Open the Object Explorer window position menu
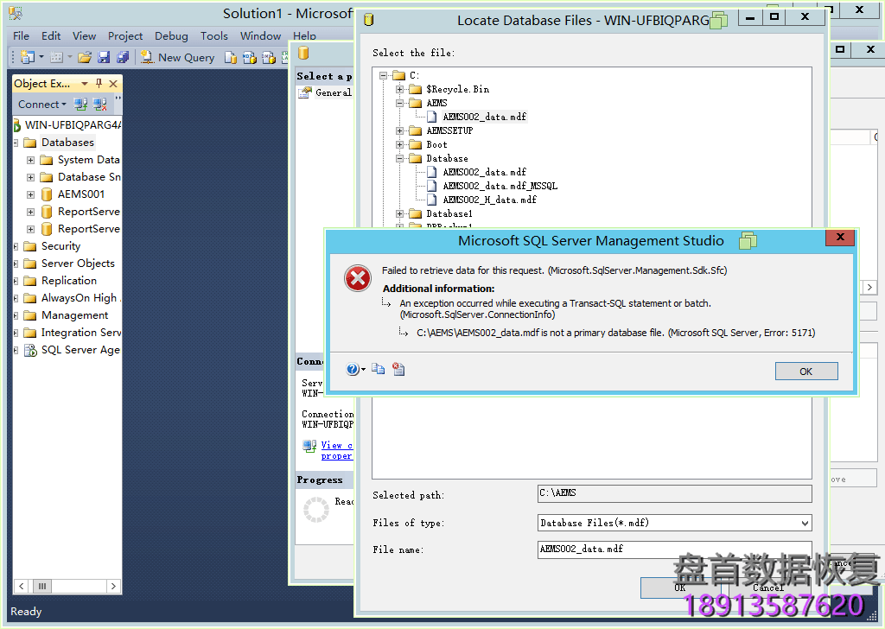This screenshot has width=885, height=629. pos(85,84)
